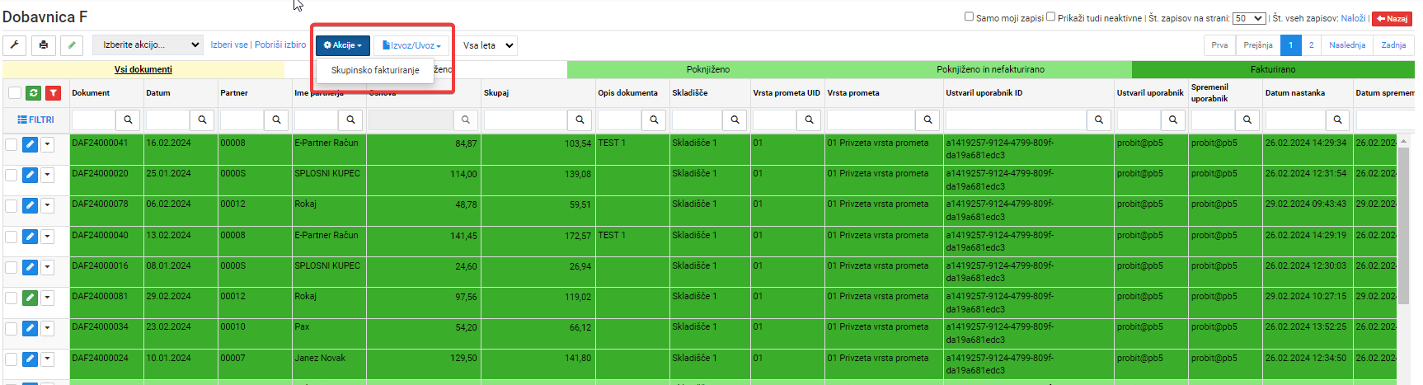The height and width of the screenshot is (385, 1423).
Task: Click the Ime partnerja column search icon
Action: pyautogui.click(x=350, y=120)
